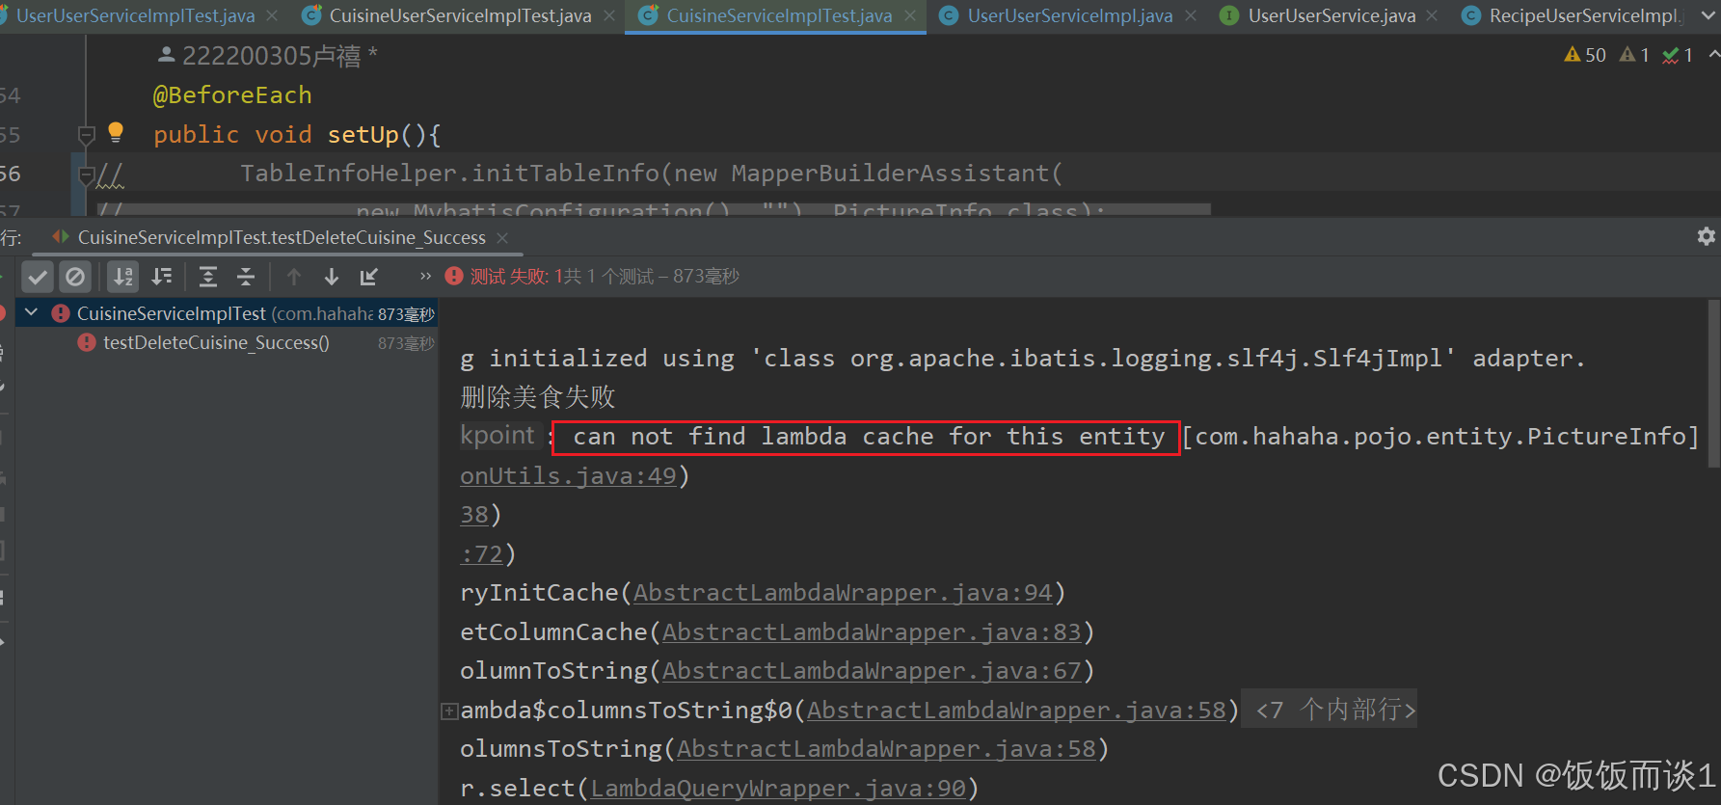Switch to CuisineUserServiceImplTest.java tab
The image size is (1721, 805).
[x=460, y=15]
